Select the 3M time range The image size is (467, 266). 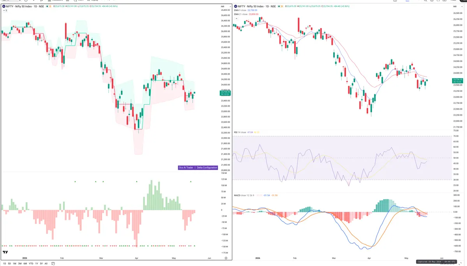(x=20, y=264)
